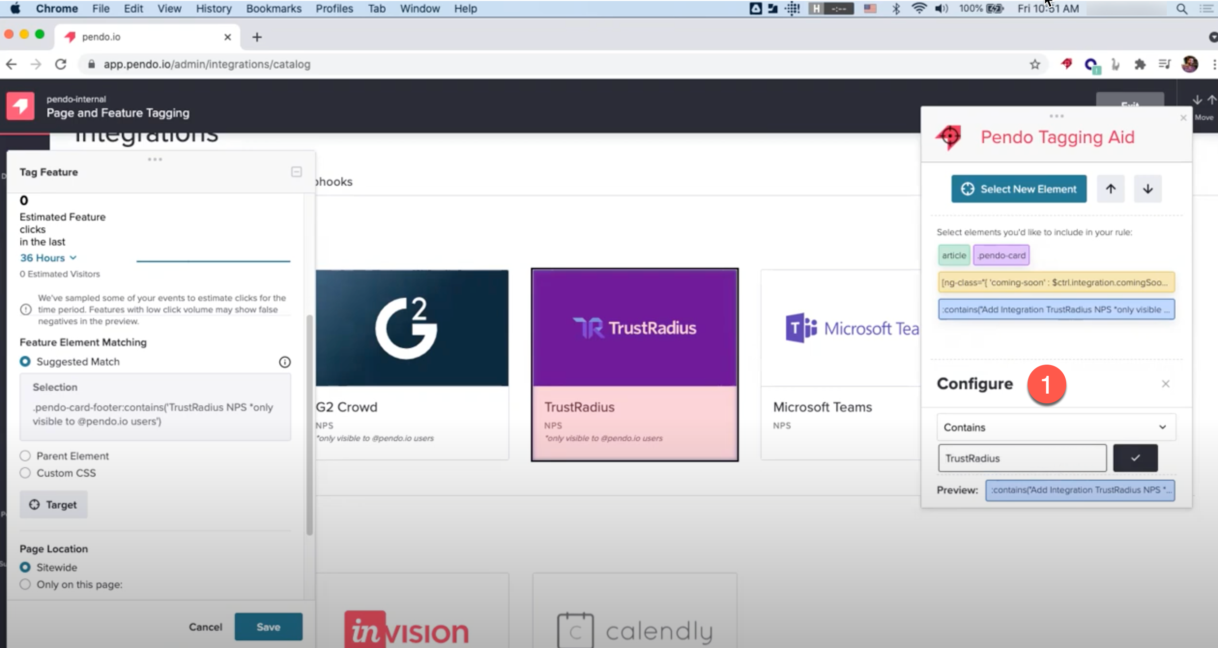
Task: Select Suggested Match radio button
Action: pos(25,362)
